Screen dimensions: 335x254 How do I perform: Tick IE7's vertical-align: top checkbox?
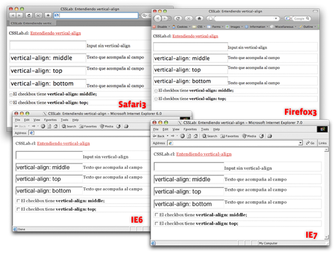point(157,223)
